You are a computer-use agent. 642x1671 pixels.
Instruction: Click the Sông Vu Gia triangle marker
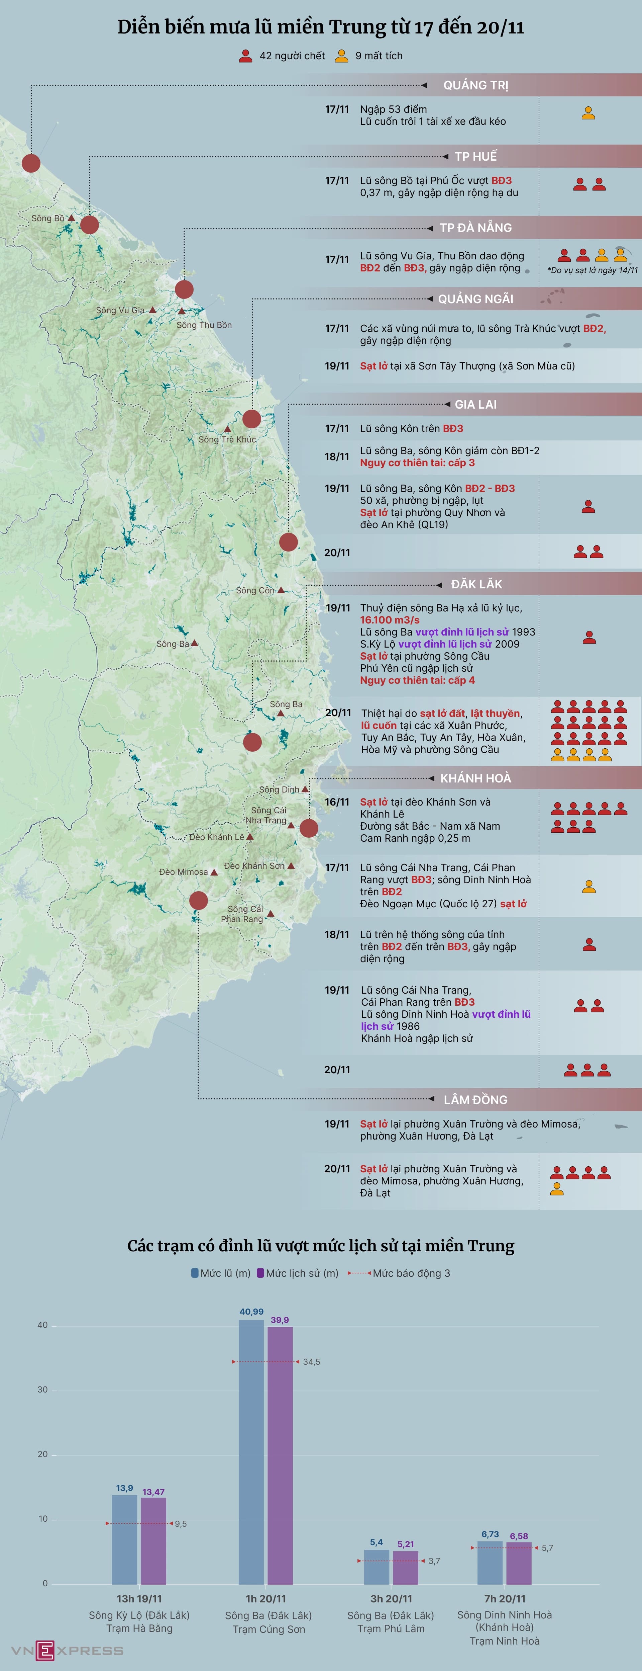coord(153,310)
